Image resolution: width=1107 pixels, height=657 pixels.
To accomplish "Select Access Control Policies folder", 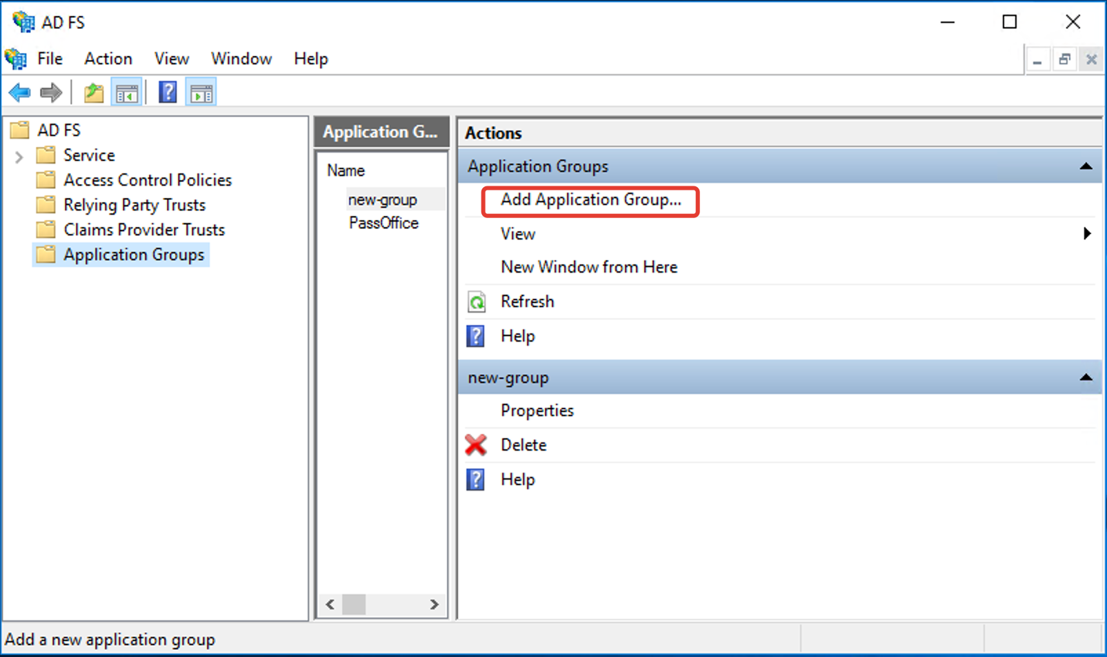I will click(148, 180).
